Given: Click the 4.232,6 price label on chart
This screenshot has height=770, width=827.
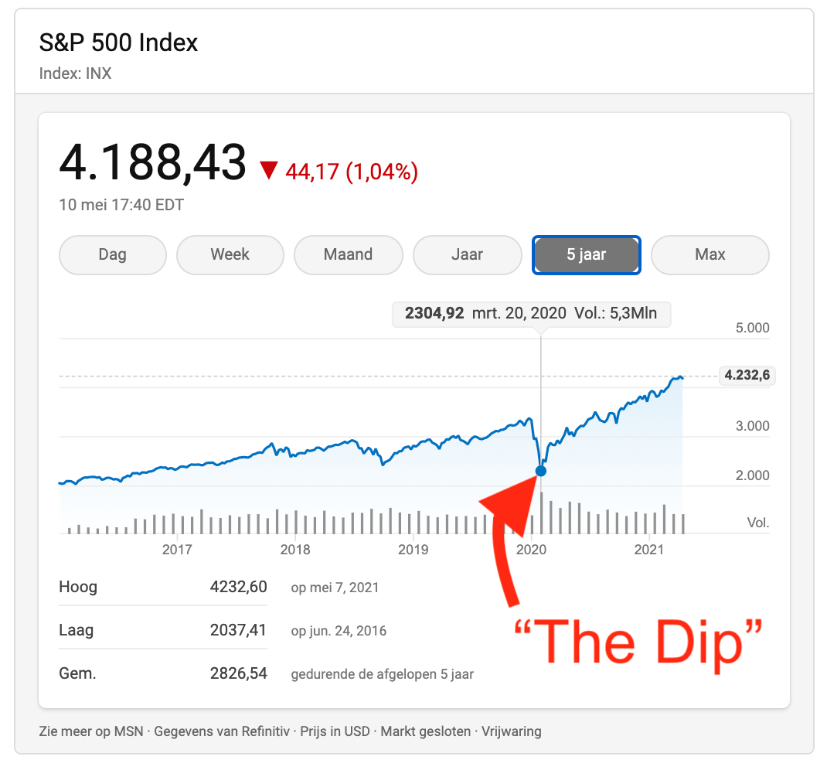Looking at the screenshot, I should click(x=746, y=376).
